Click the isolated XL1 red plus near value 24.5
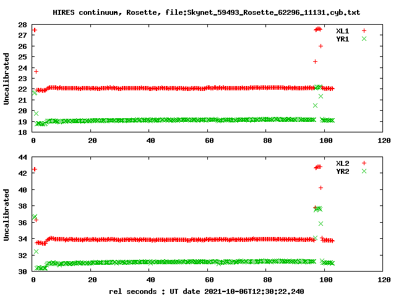396x297 pixels. pos(315,62)
